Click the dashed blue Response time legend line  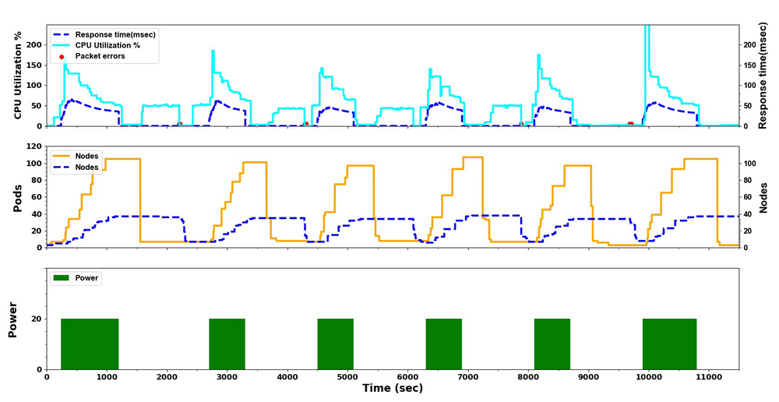pos(62,34)
